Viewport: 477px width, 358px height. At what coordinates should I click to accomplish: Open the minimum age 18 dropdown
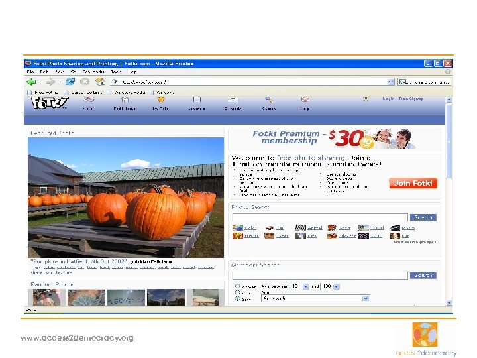coord(305,286)
